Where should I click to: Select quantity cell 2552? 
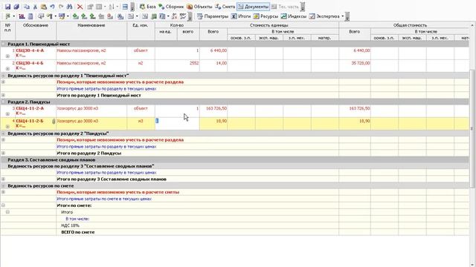(188, 66)
